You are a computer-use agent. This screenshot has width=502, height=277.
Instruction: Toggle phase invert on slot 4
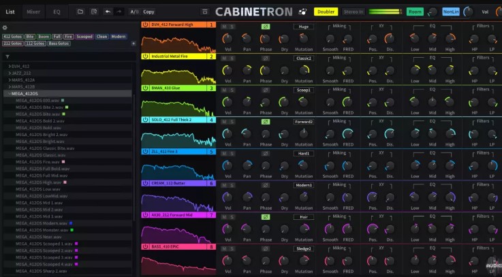(265, 122)
